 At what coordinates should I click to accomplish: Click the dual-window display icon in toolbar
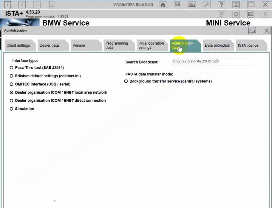point(177,5)
